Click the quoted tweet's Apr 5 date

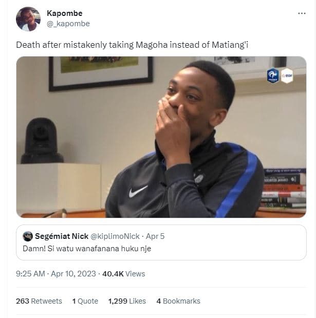click(155, 236)
